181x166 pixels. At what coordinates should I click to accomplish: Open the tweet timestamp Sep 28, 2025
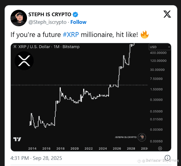[x=36, y=158]
